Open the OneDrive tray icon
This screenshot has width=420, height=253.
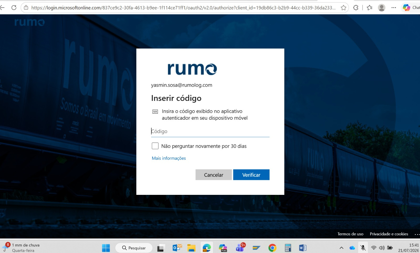coord(352,248)
